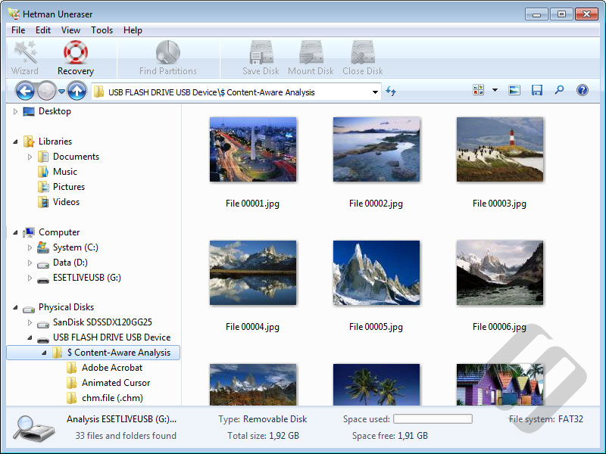Click the refresh icon beside address bar
Screen dimensions: 606x454
point(391,92)
